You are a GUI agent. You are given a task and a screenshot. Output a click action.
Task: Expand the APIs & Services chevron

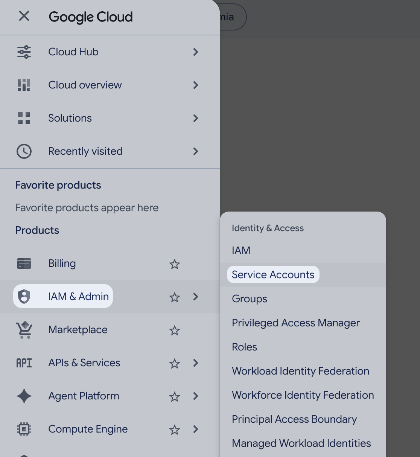[x=196, y=363]
